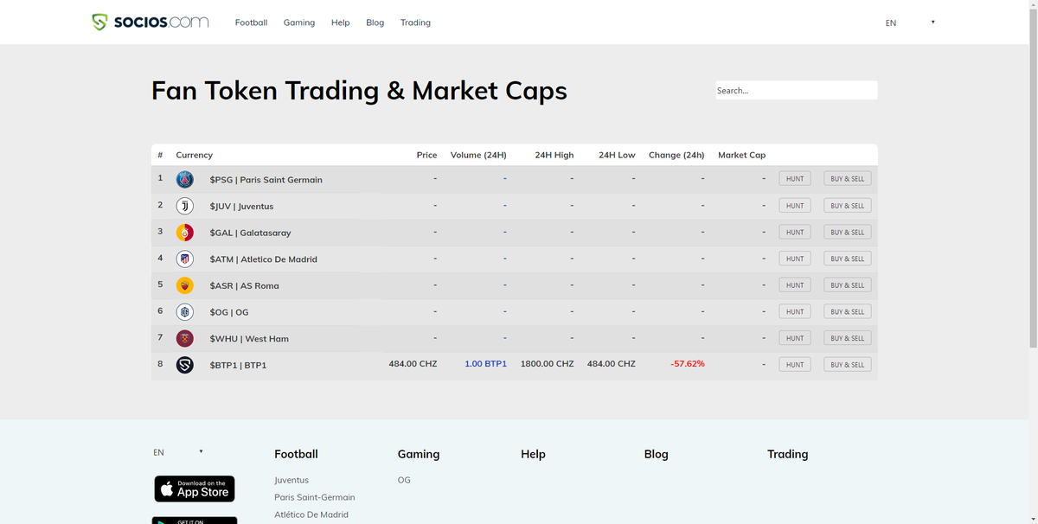Click the footer Help heading
This screenshot has width=1038, height=524.
[533, 454]
